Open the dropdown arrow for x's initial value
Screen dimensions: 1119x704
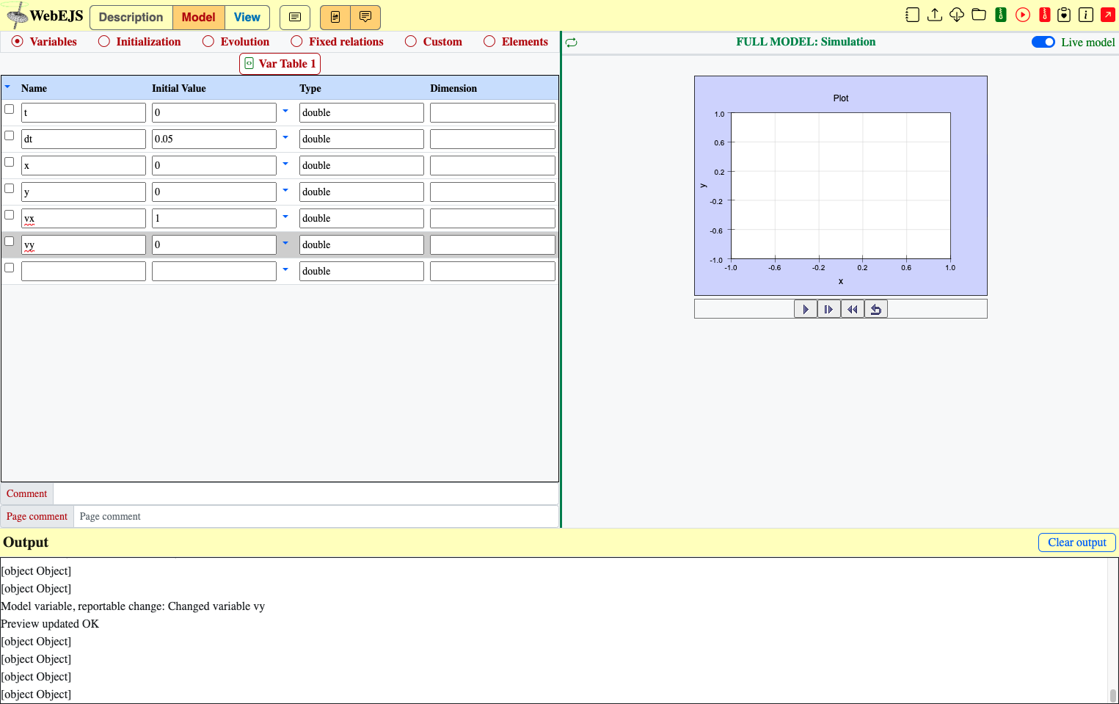(285, 164)
